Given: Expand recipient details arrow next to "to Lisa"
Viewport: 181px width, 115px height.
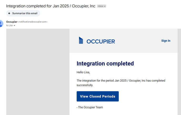Looking at the screenshot, I should coord(14,25).
